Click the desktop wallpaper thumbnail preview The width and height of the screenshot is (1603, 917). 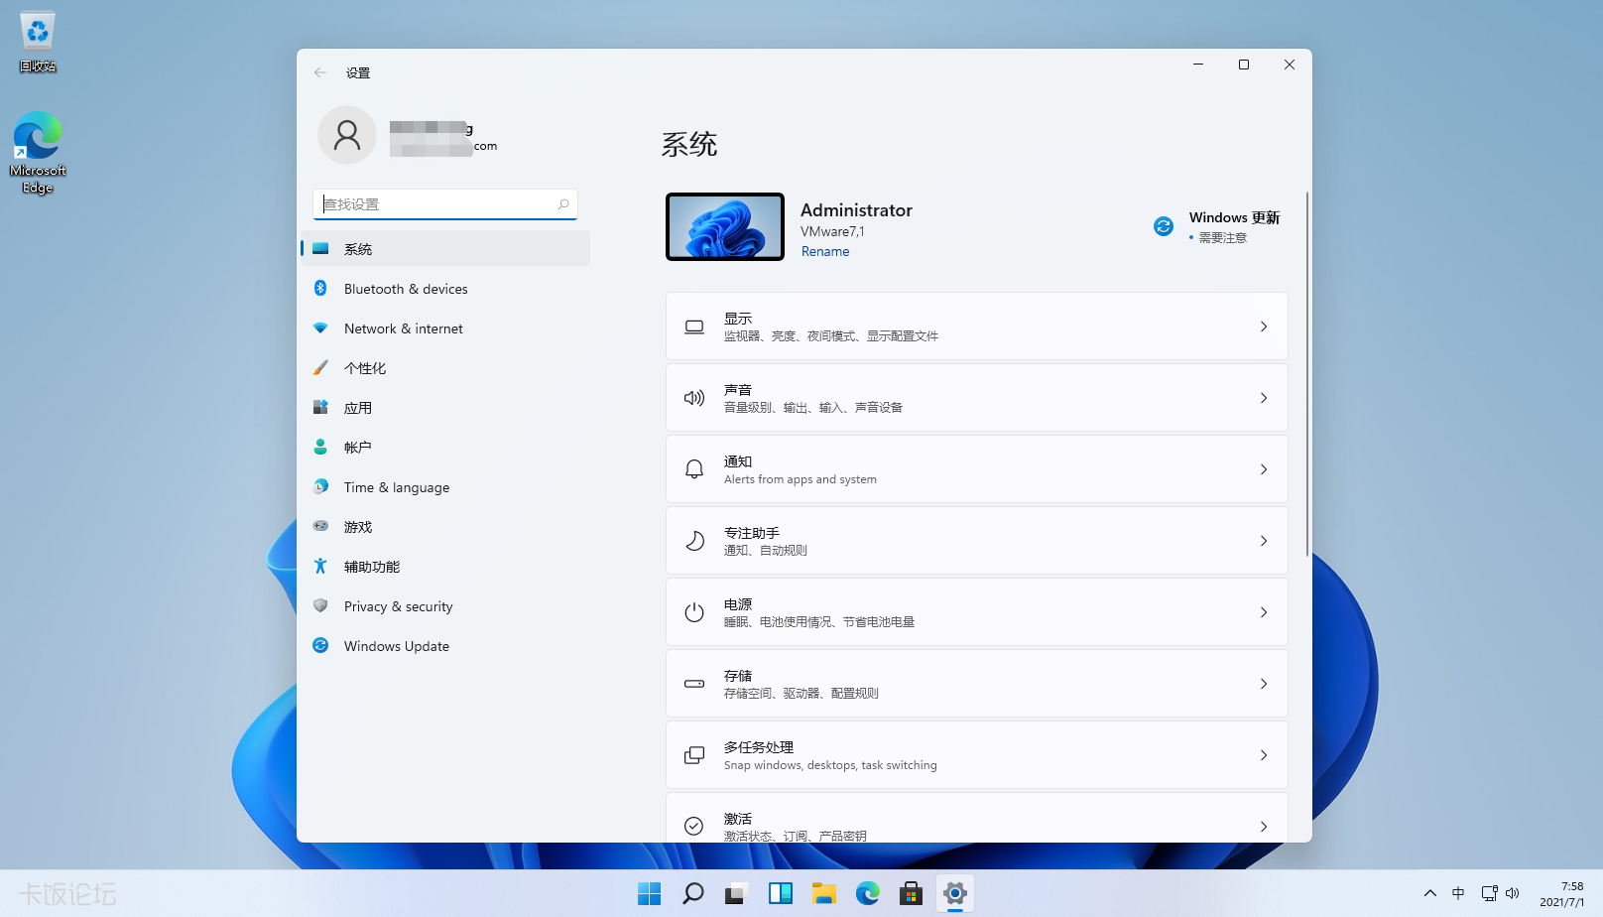pyautogui.click(x=725, y=226)
